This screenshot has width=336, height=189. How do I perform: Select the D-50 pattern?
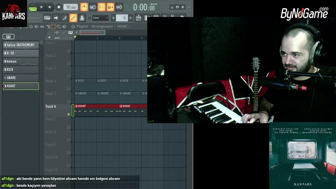pyautogui.click(x=21, y=53)
